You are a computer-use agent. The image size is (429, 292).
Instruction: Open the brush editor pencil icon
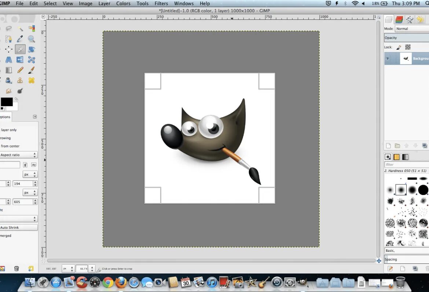point(390,269)
